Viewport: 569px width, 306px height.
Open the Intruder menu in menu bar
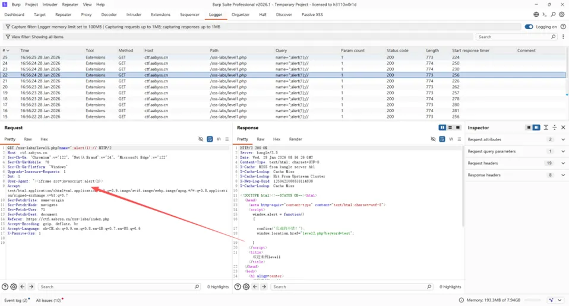[x=50, y=4]
